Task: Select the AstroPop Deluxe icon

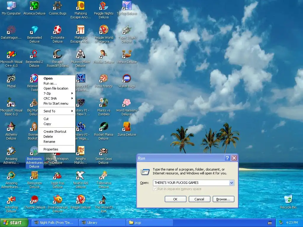Action: coord(11,200)
